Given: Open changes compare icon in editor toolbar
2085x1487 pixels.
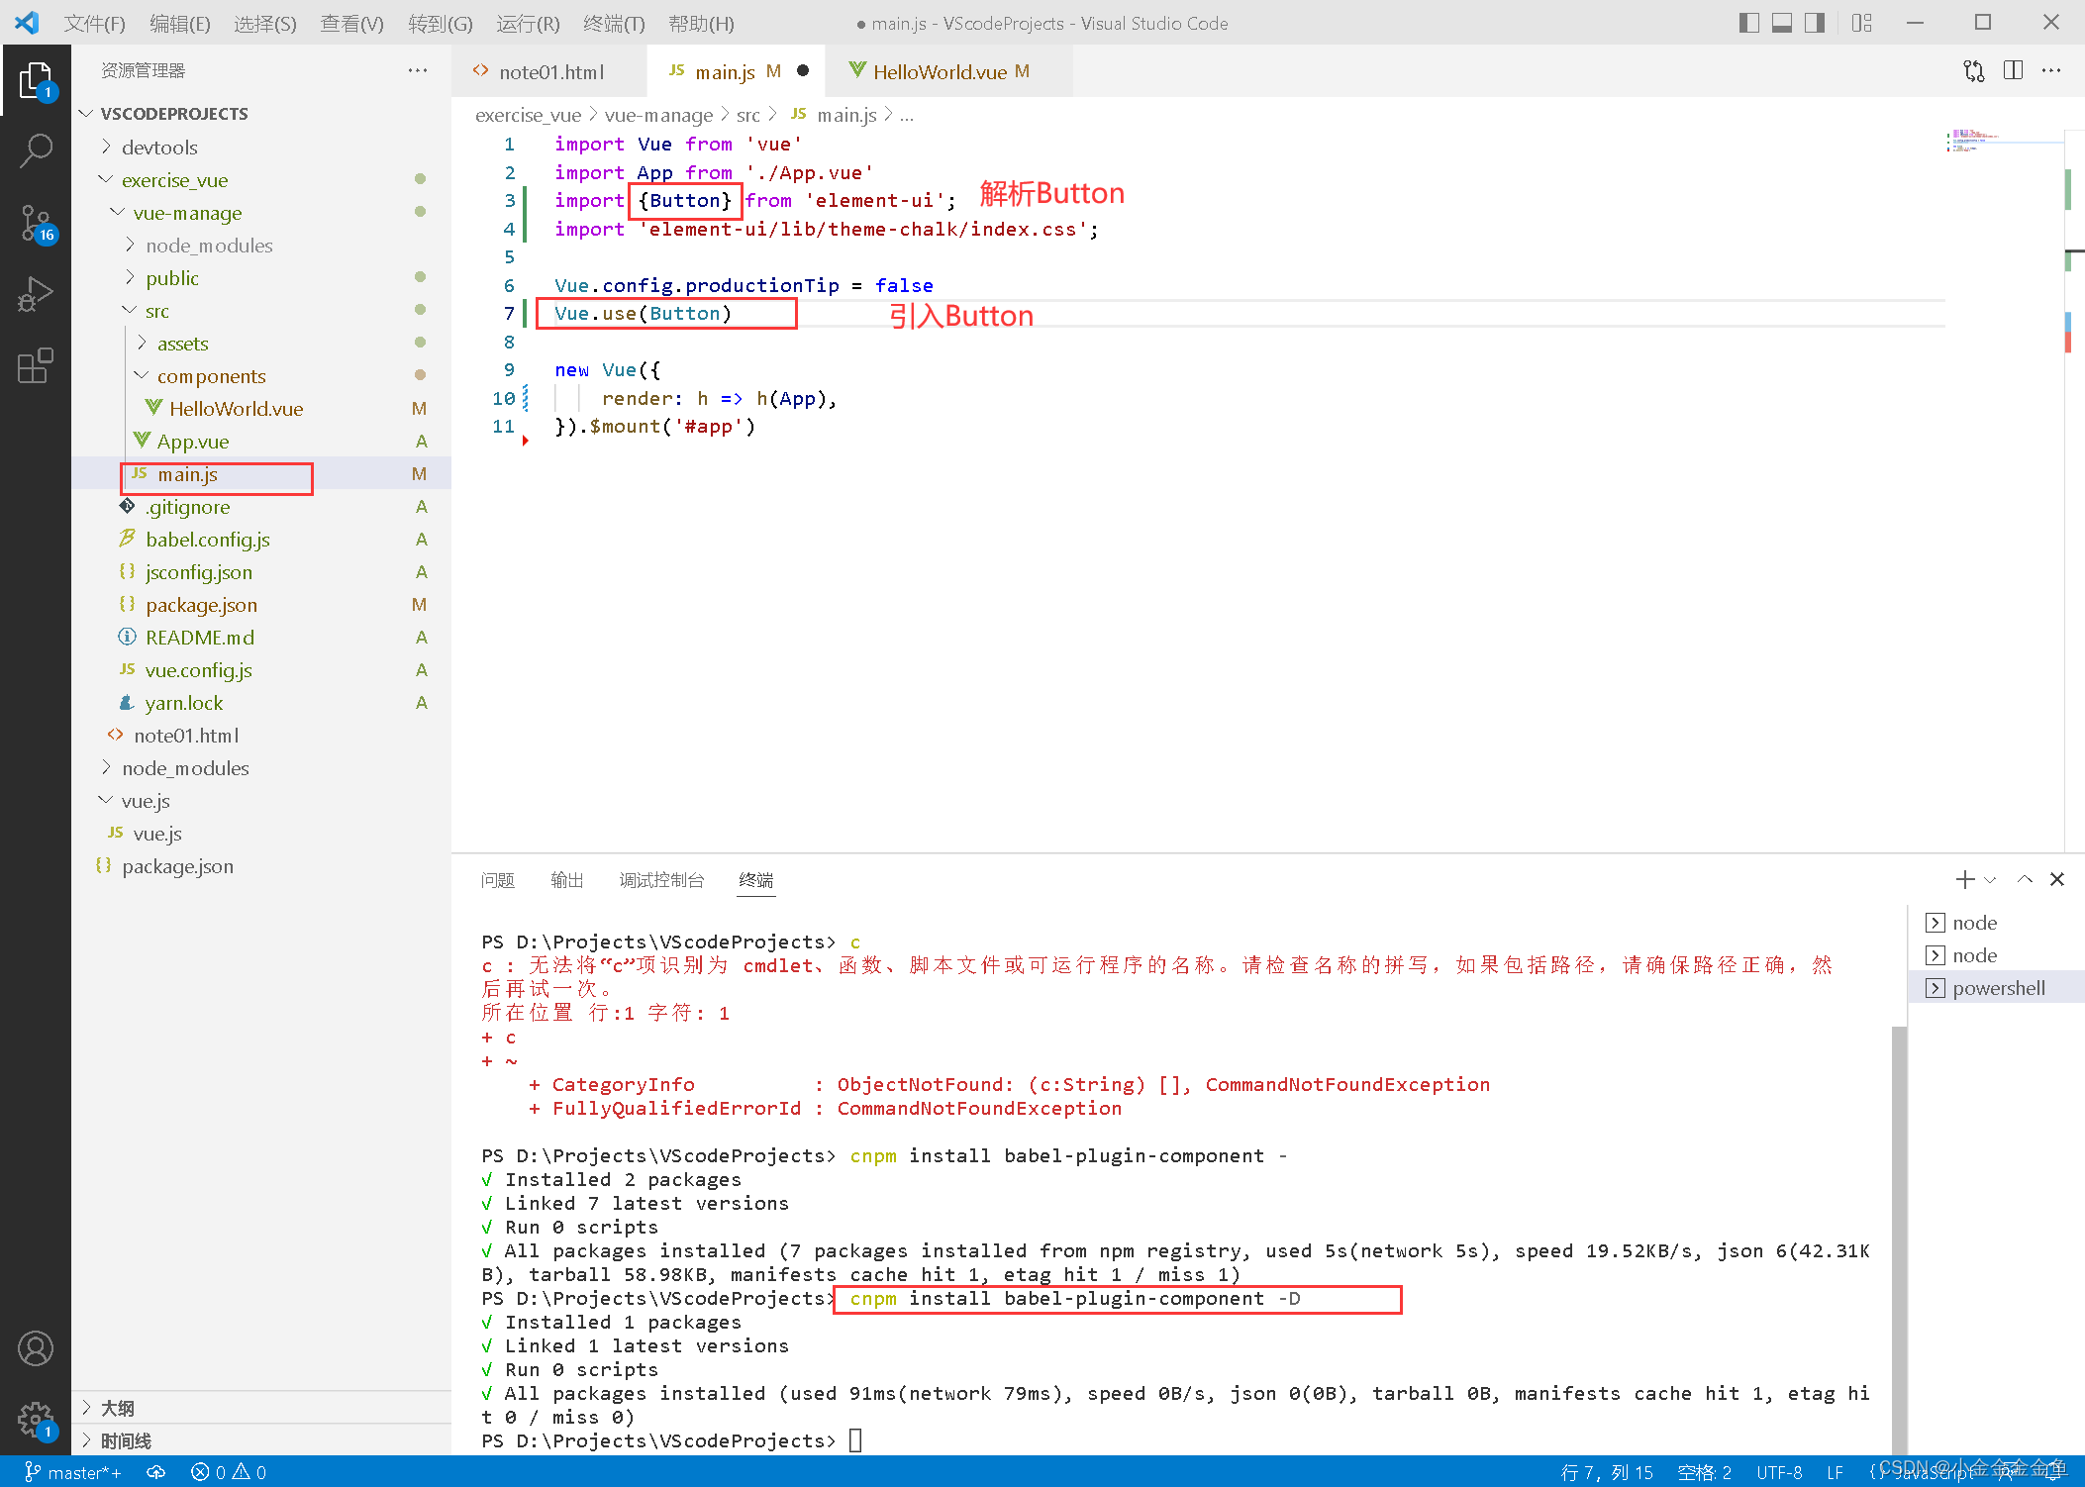Looking at the screenshot, I should pyautogui.click(x=1973, y=70).
